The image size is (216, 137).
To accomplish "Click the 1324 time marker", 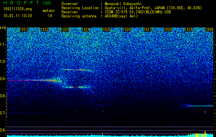I will pyautogui.click(x=86, y=29).
